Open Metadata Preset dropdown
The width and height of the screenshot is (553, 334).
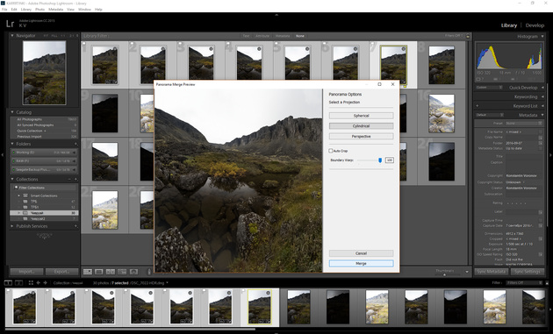pos(524,124)
